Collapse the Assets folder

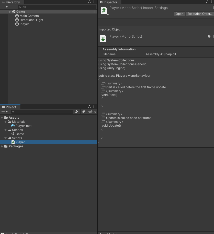pyautogui.click(x=2, y=118)
